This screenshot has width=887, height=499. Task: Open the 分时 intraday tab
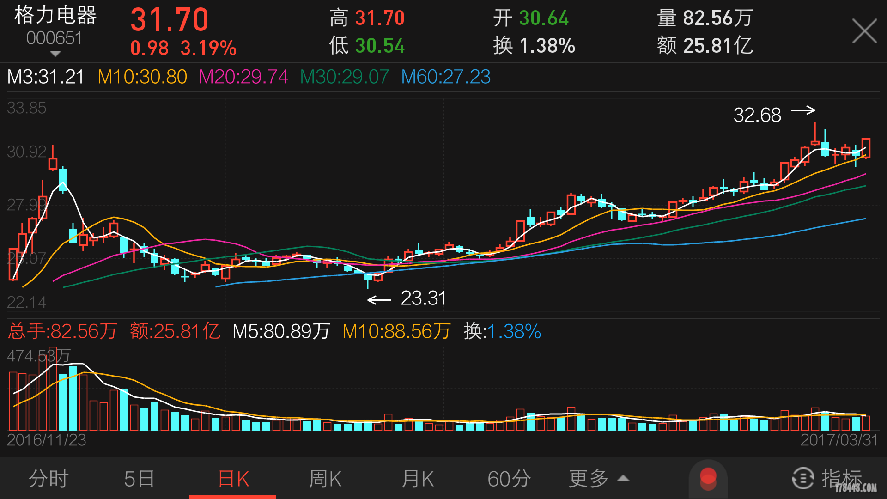click(x=49, y=479)
